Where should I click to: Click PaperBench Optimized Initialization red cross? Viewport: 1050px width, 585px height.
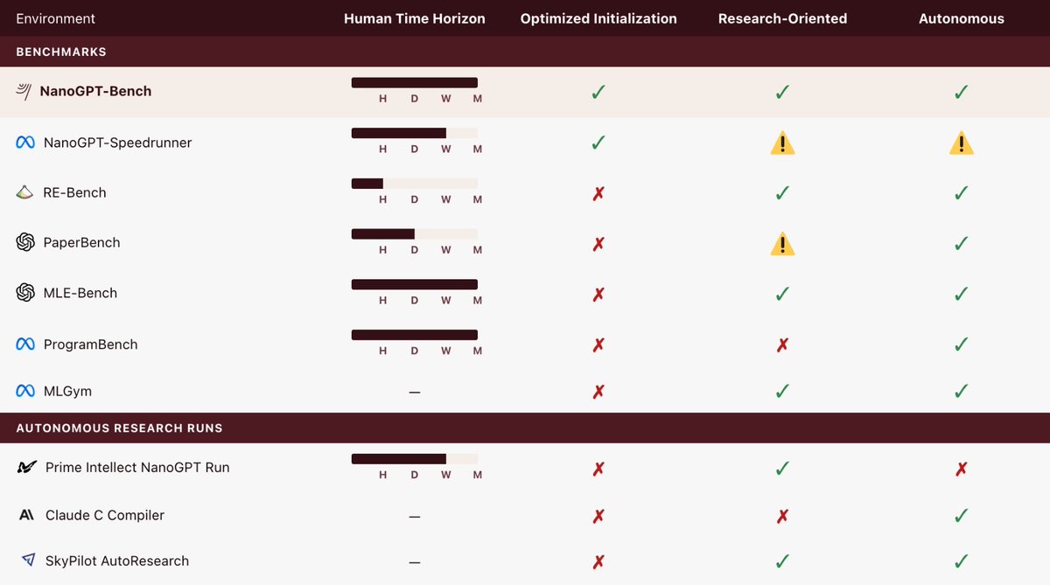(598, 243)
